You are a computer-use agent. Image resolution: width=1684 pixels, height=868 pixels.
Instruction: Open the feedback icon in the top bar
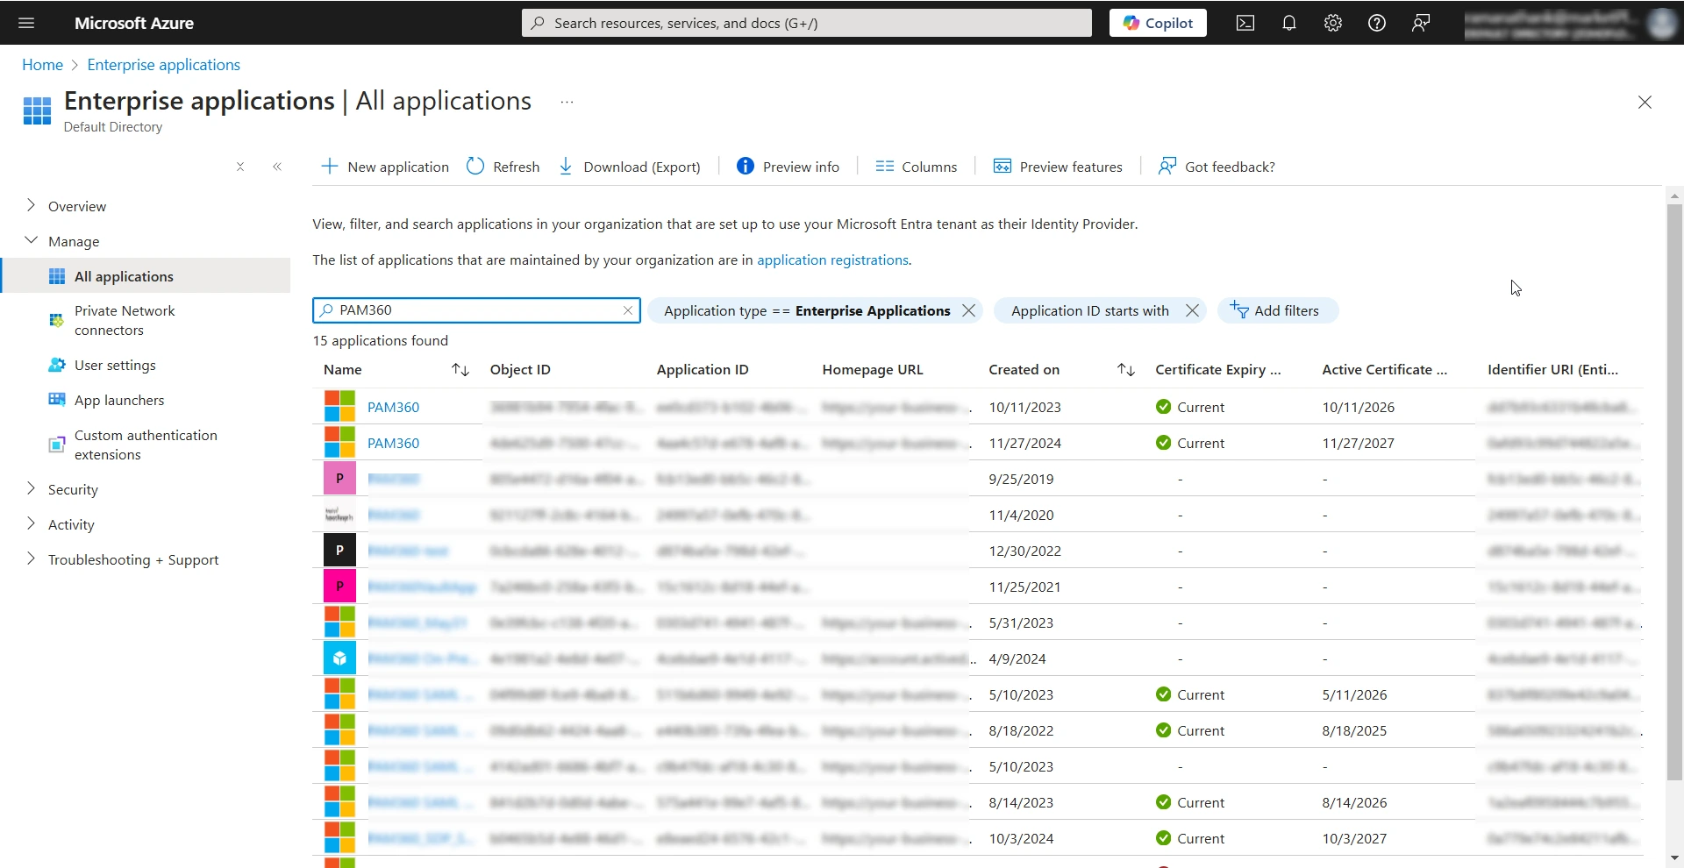pyautogui.click(x=1421, y=23)
